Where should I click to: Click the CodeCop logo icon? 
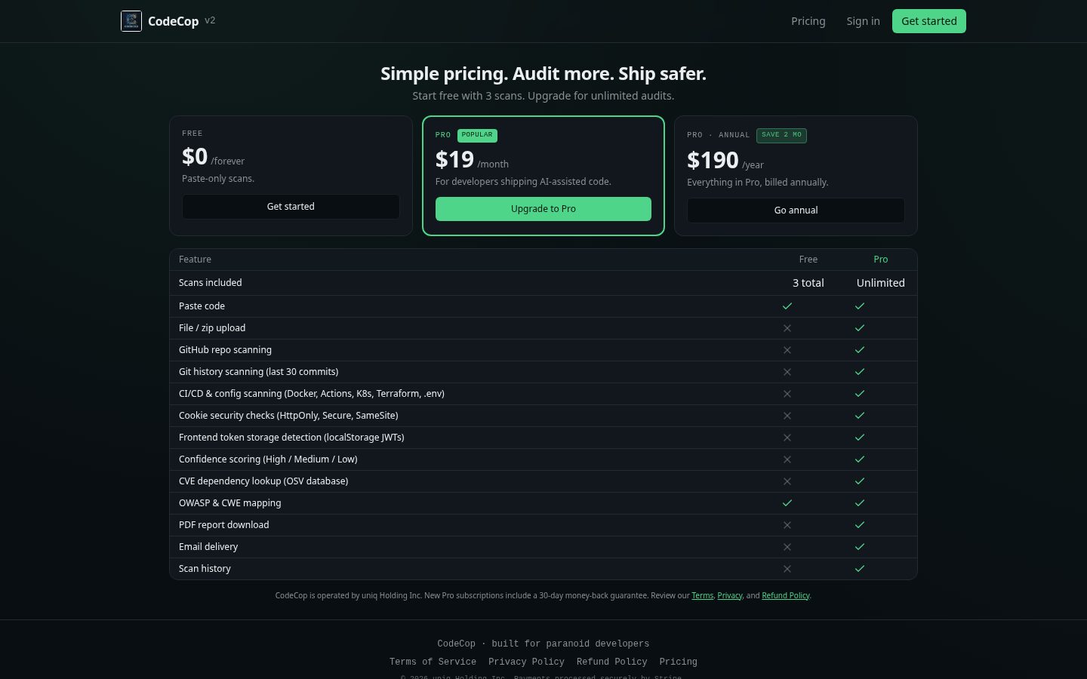pos(131,21)
